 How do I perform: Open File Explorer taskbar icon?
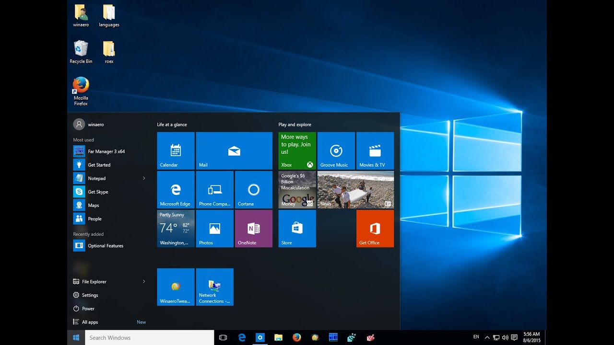coord(278,337)
